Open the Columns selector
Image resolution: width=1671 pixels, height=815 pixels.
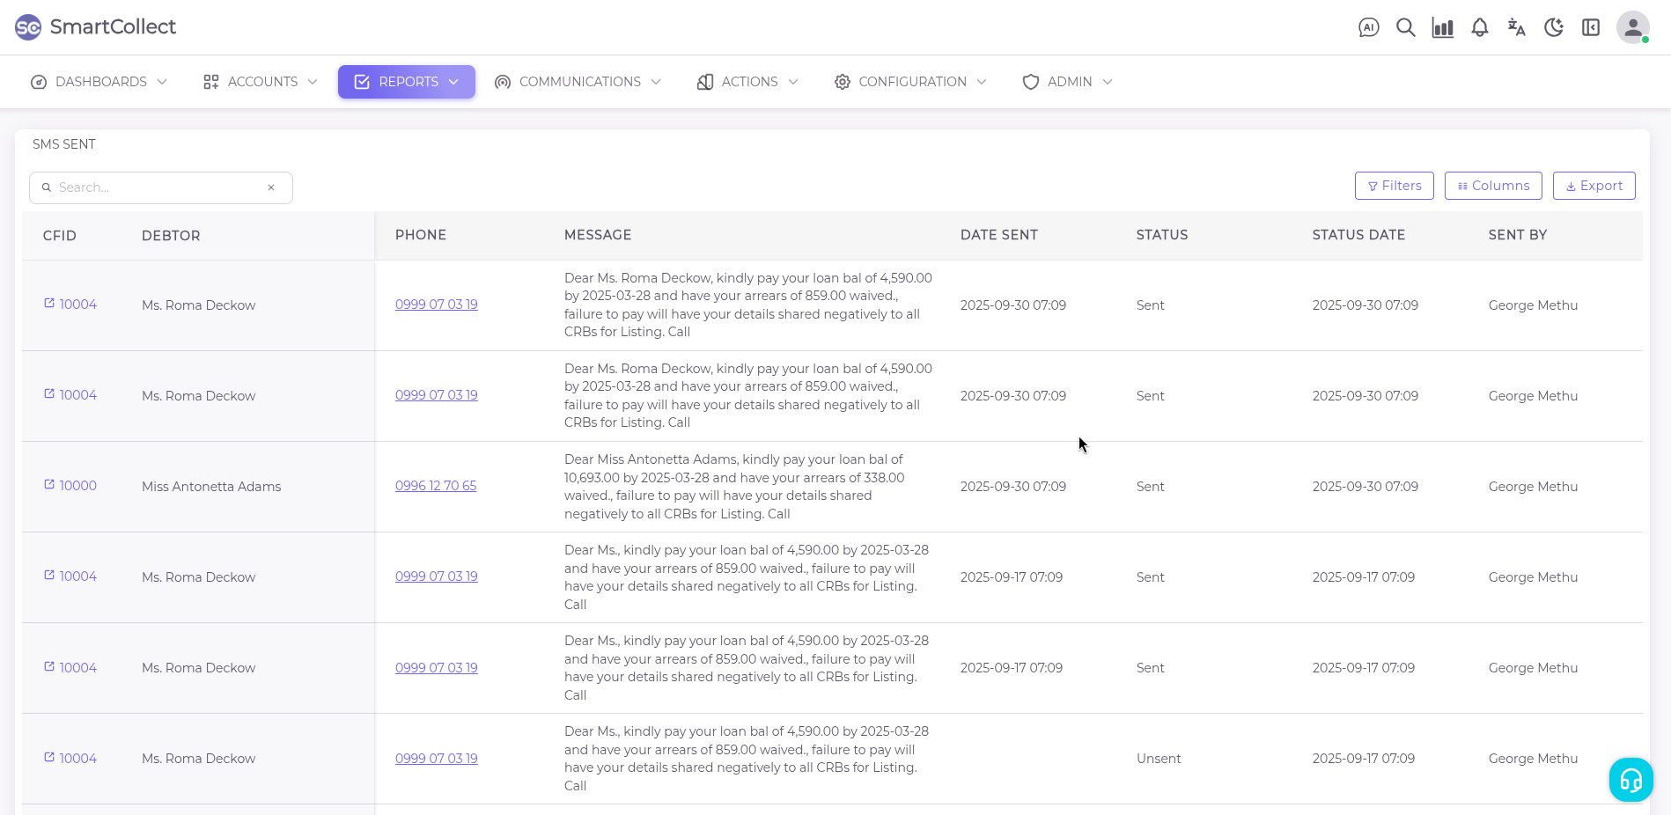coord(1492,186)
